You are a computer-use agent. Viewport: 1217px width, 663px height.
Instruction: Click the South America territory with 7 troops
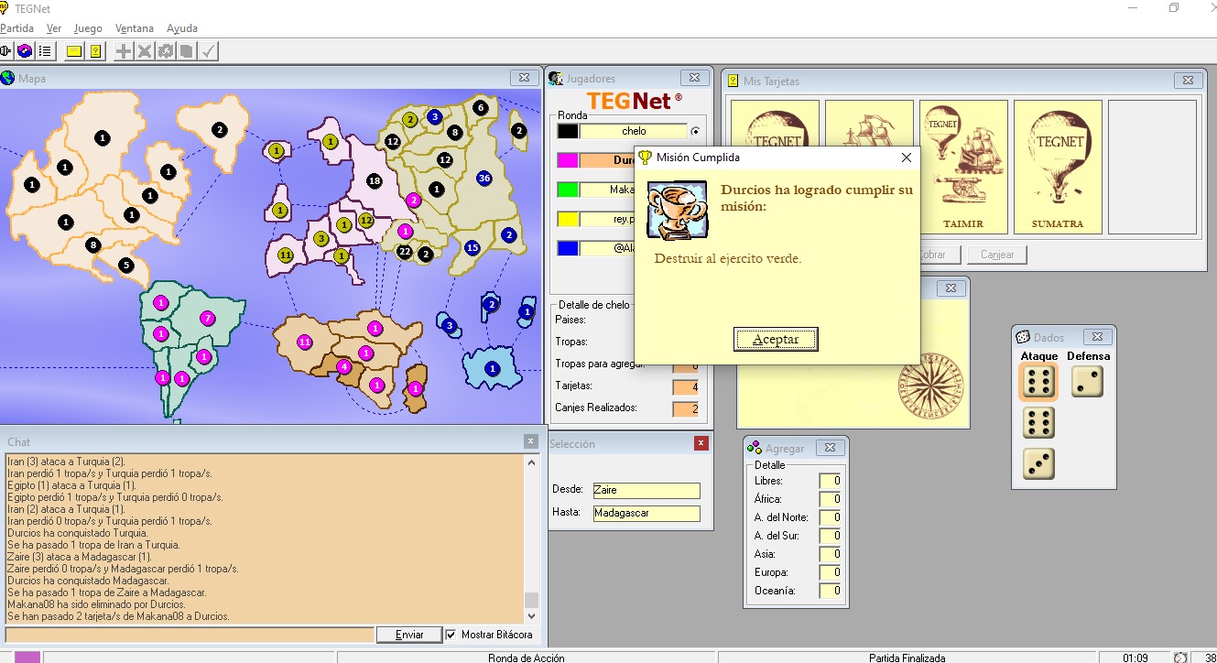click(x=208, y=319)
